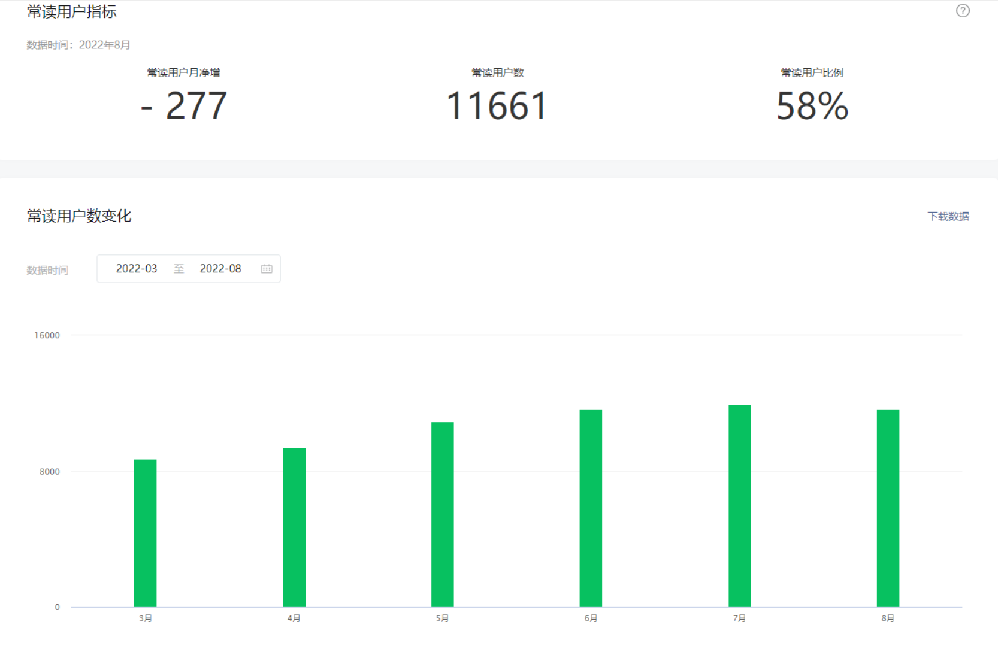Click the 数据时间：2022年8月 text

click(78, 45)
